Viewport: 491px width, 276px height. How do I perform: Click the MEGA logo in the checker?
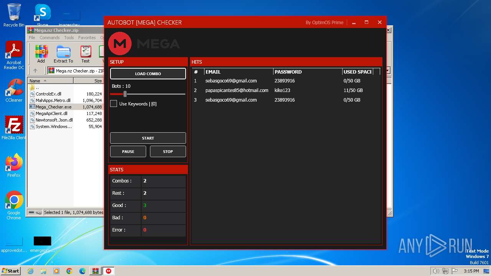click(x=120, y=43)
